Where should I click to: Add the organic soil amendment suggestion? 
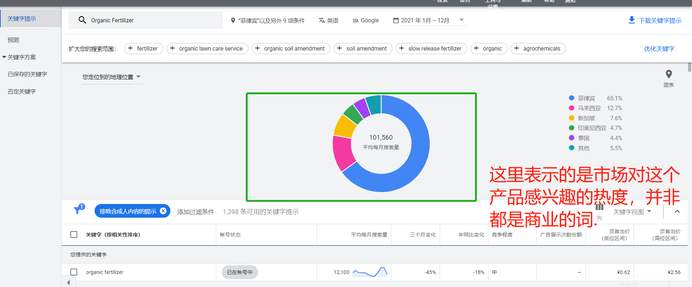point(291,48)
